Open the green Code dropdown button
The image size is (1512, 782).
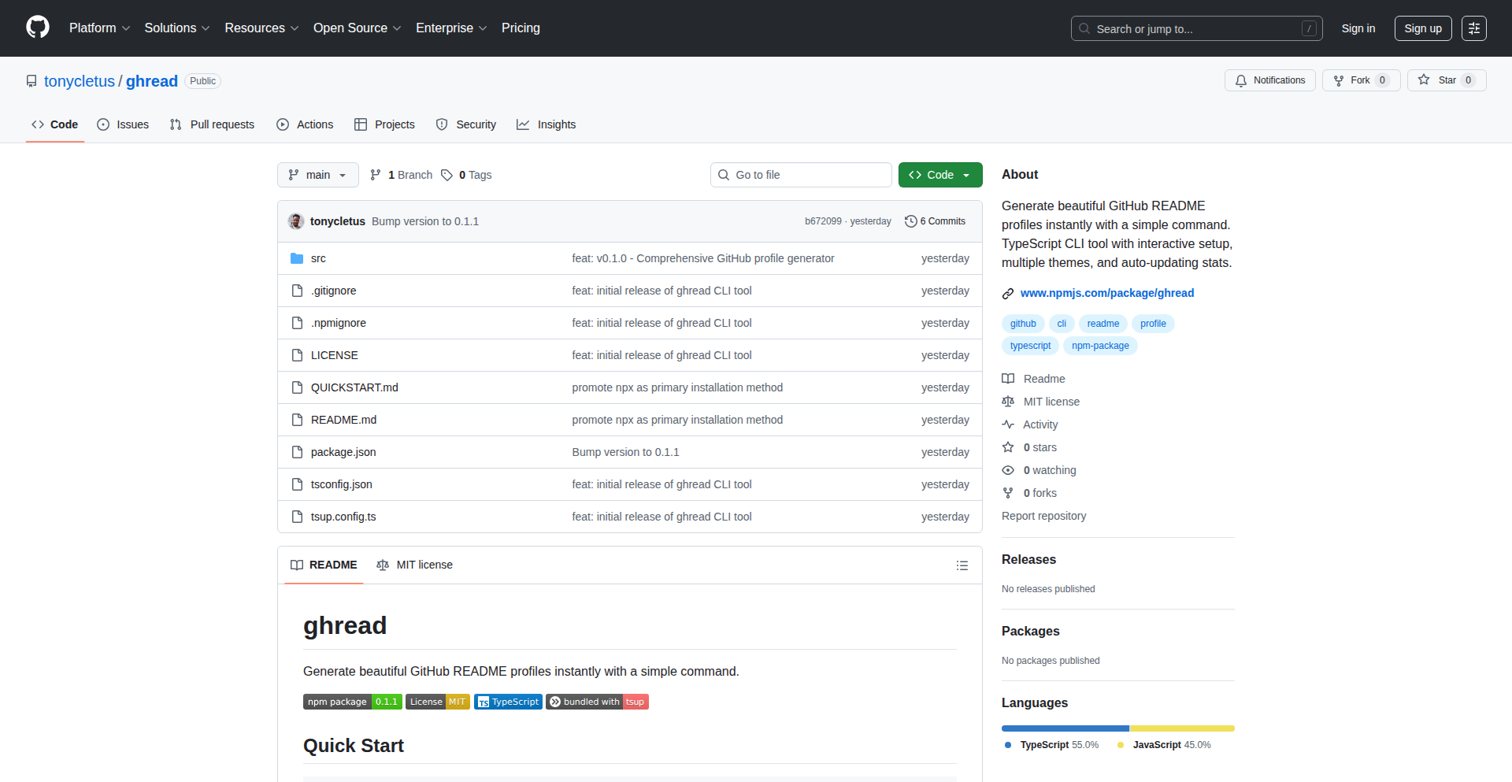[x=940, y=175]
